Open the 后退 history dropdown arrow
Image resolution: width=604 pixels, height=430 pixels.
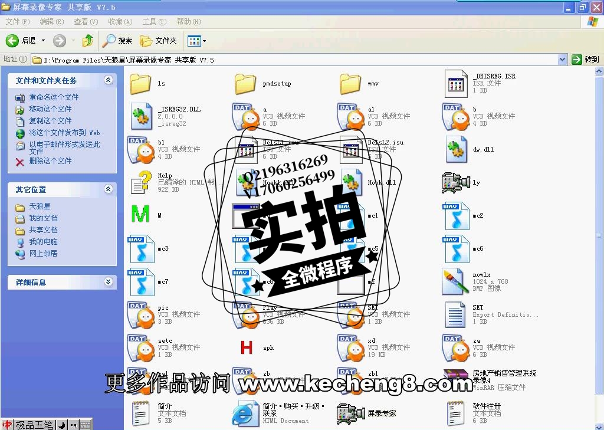[x=43, y=41]
